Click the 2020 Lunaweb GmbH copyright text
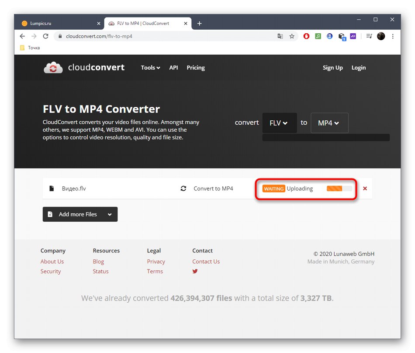Viewport: 415px width, 353px height. pos(344,254)
